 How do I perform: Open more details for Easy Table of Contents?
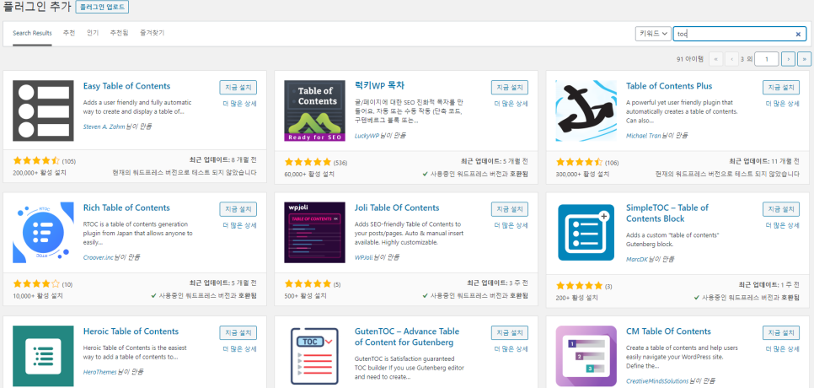[x=239, y=104]
